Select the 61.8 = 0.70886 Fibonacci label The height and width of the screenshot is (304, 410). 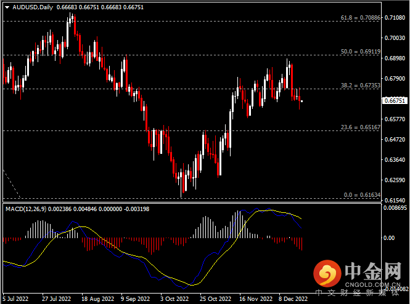pos(361,18)
